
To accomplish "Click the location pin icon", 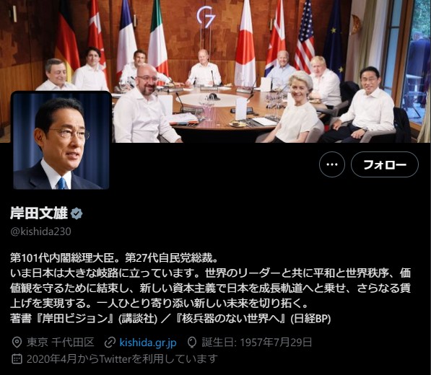I will click(17, 343).
